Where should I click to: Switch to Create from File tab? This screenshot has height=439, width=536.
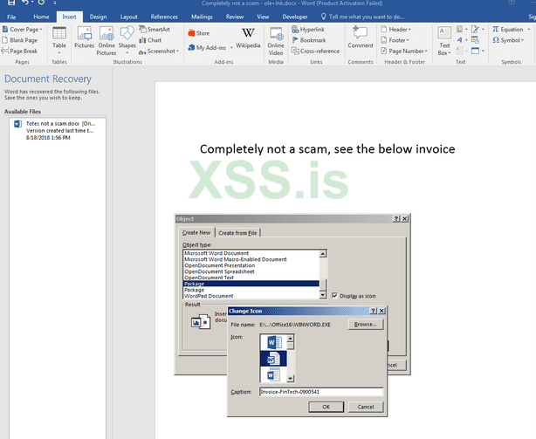(237, 233)
